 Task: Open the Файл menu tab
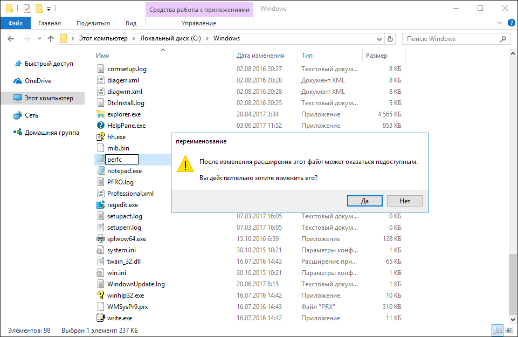[16, 23]
